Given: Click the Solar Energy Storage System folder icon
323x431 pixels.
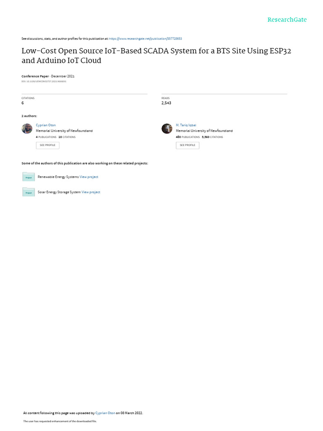Looking at the screenshot, I should 29,192.
